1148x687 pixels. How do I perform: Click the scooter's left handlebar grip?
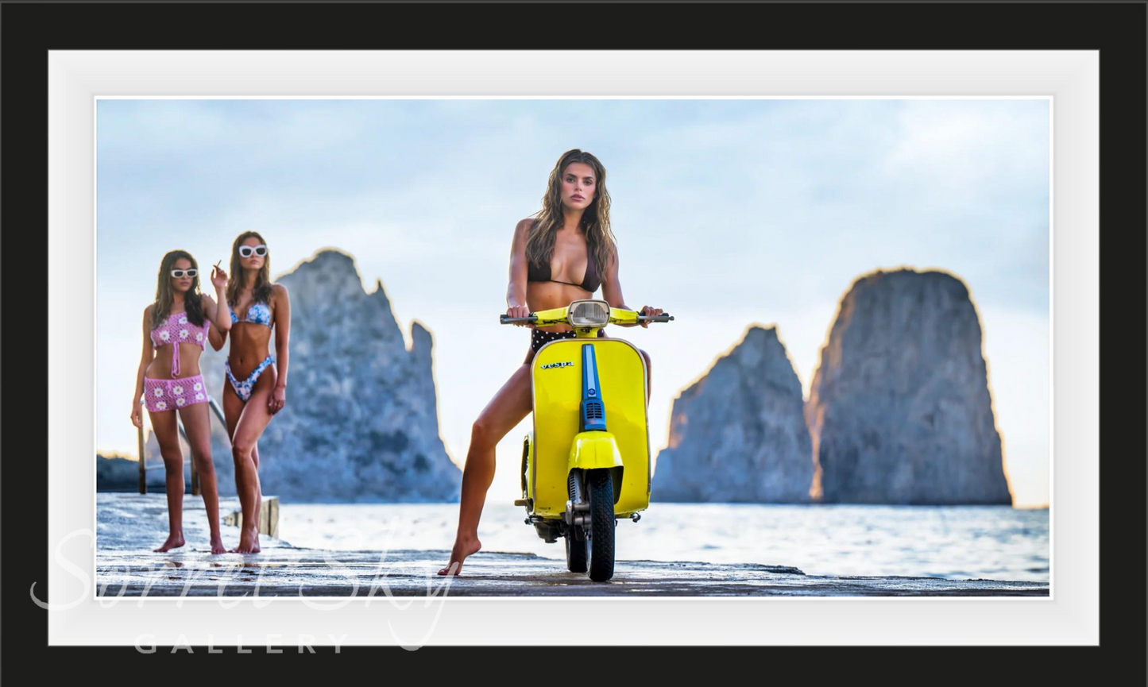517,319
